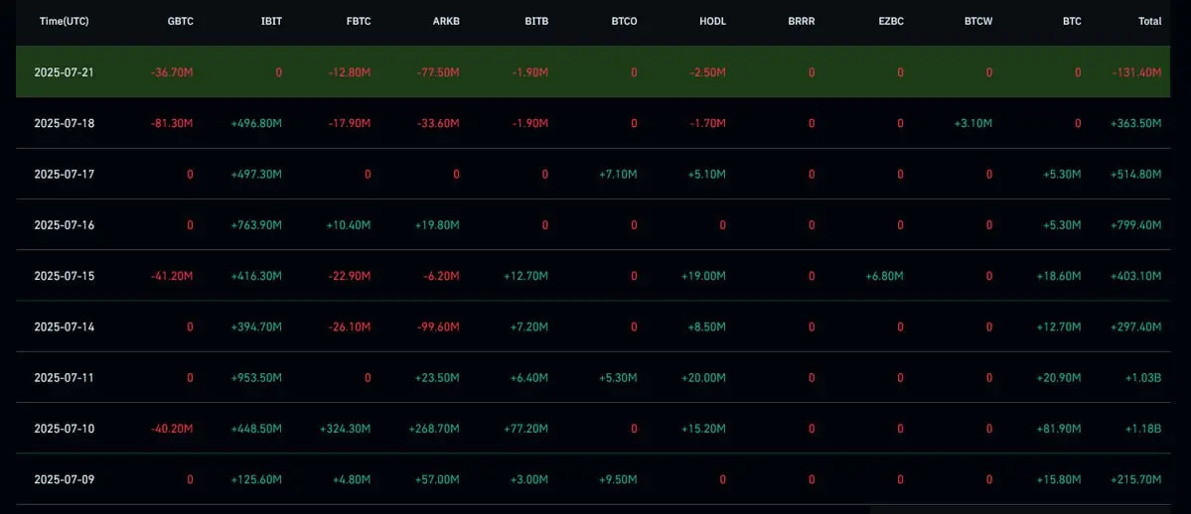
Task: Click the +3.10M BTCW value
Action: click(x=971, y=123)
